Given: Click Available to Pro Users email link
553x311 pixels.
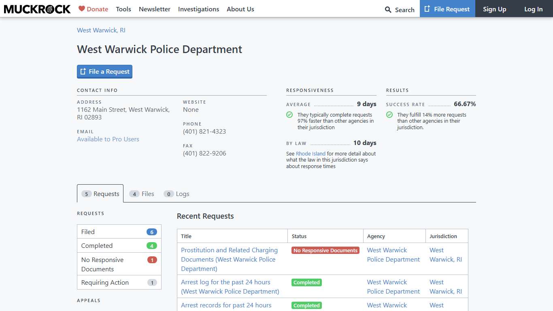Looking at the screenshot, I should [x=108, y=139].
